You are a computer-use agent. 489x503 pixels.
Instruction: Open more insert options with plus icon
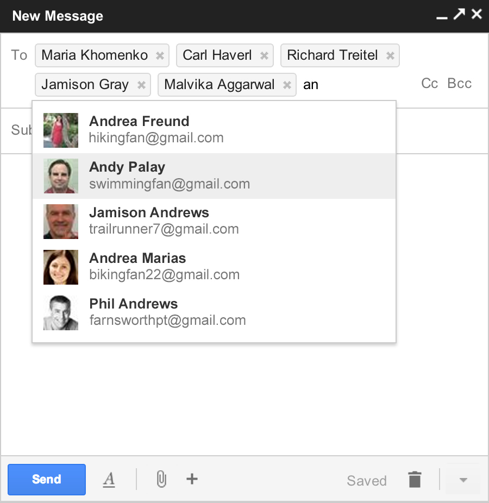click(x=192, y=479)
